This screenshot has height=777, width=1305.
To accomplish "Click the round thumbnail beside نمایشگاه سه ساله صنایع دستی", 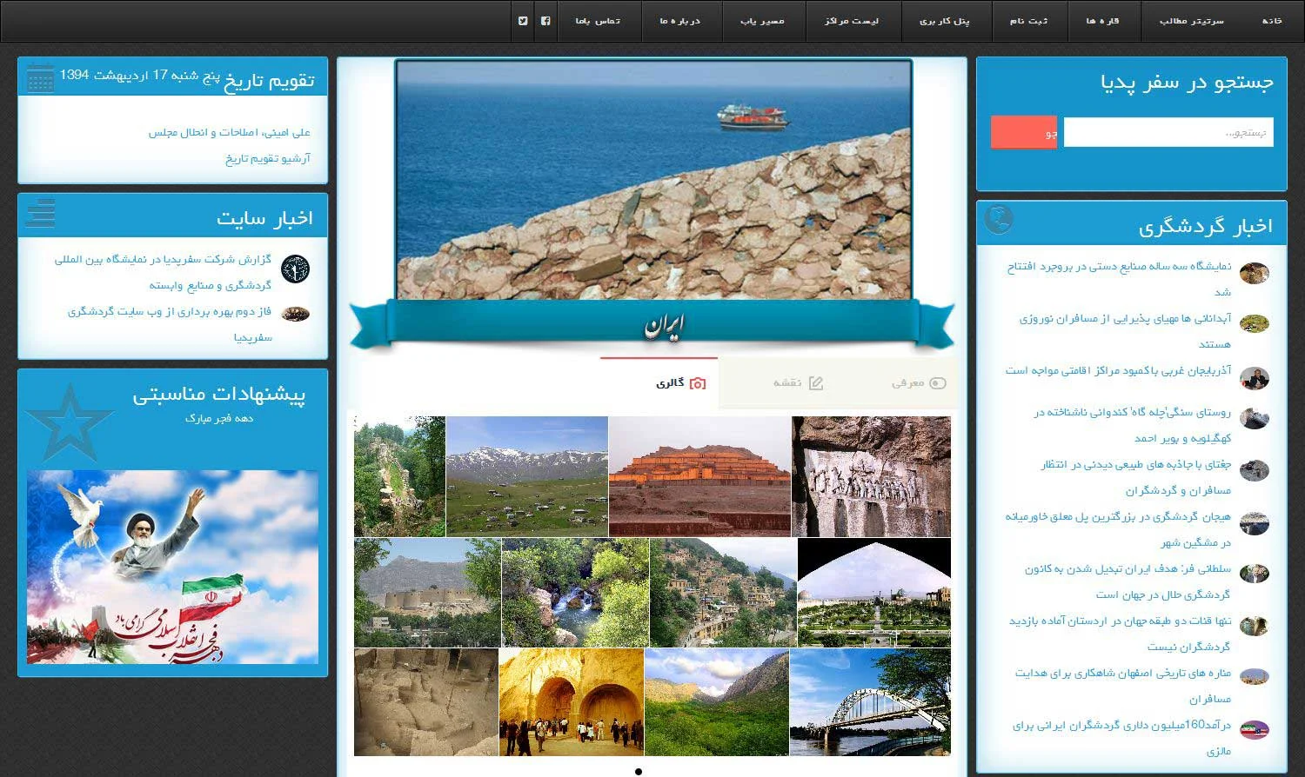I will [x=1254, y=273].
